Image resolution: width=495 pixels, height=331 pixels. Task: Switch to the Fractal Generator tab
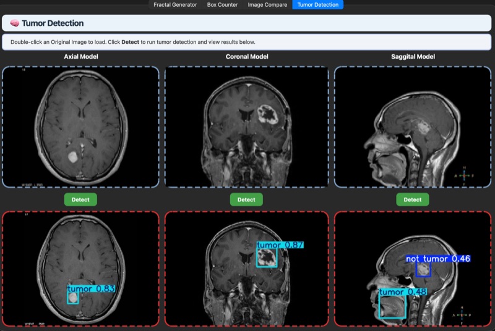click(175, 5)
